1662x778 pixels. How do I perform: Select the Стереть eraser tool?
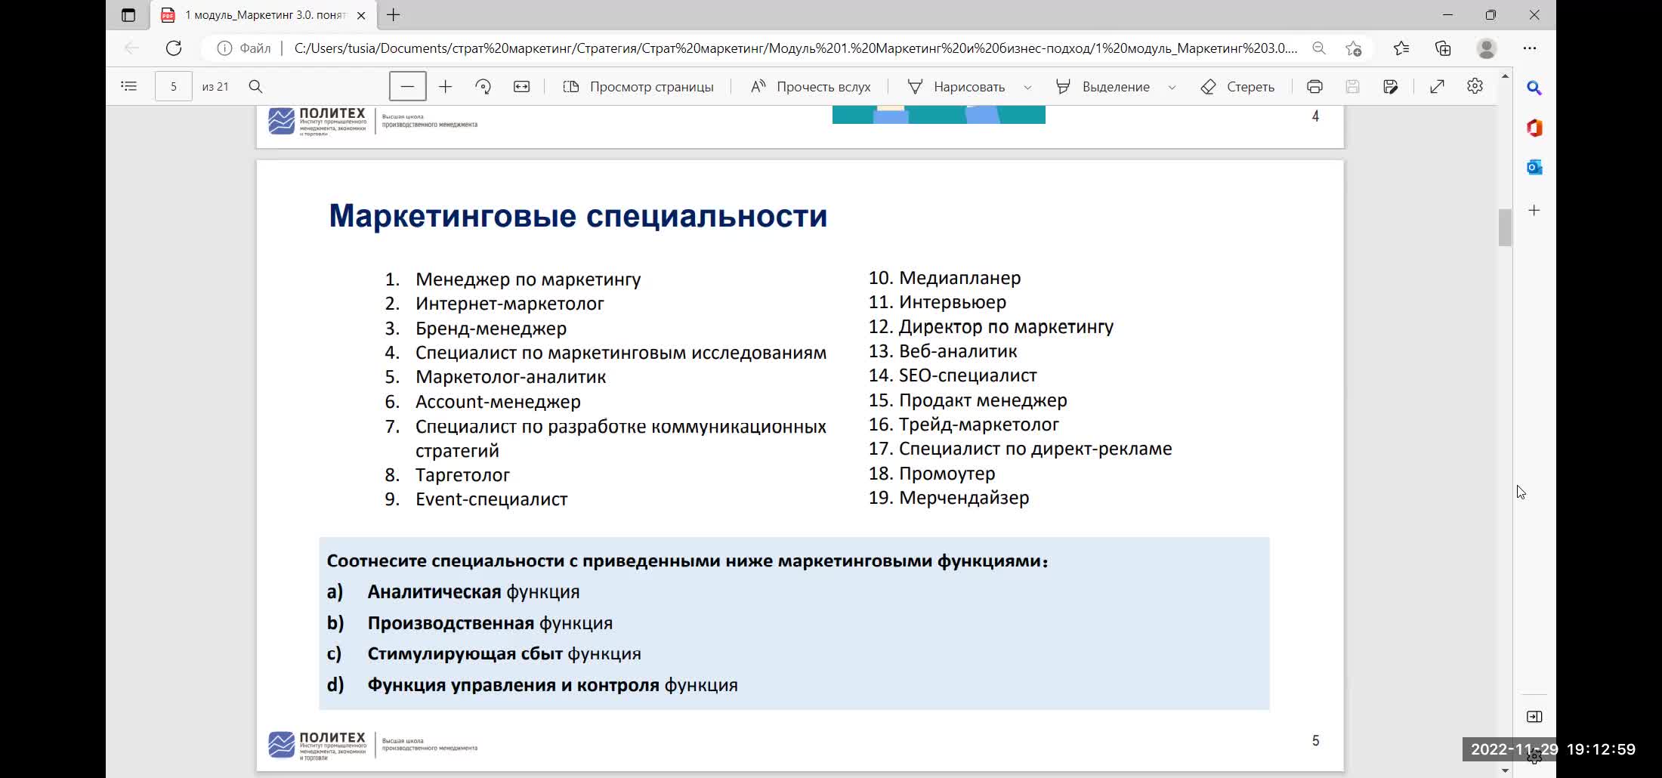1237,87
